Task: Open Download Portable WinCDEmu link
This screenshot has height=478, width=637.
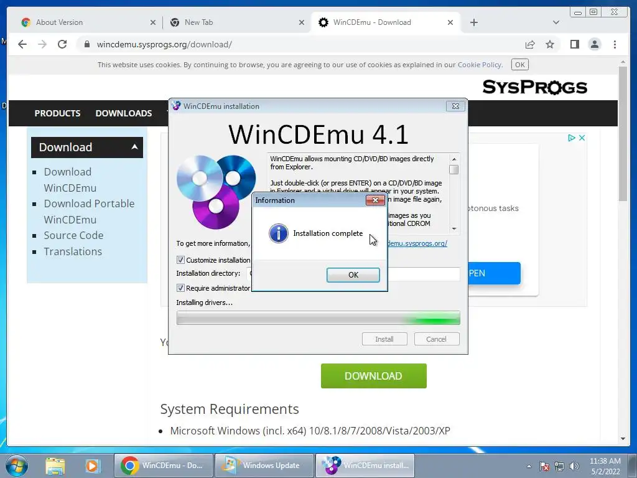Action: pyautogui.click(x=89, y=212)
